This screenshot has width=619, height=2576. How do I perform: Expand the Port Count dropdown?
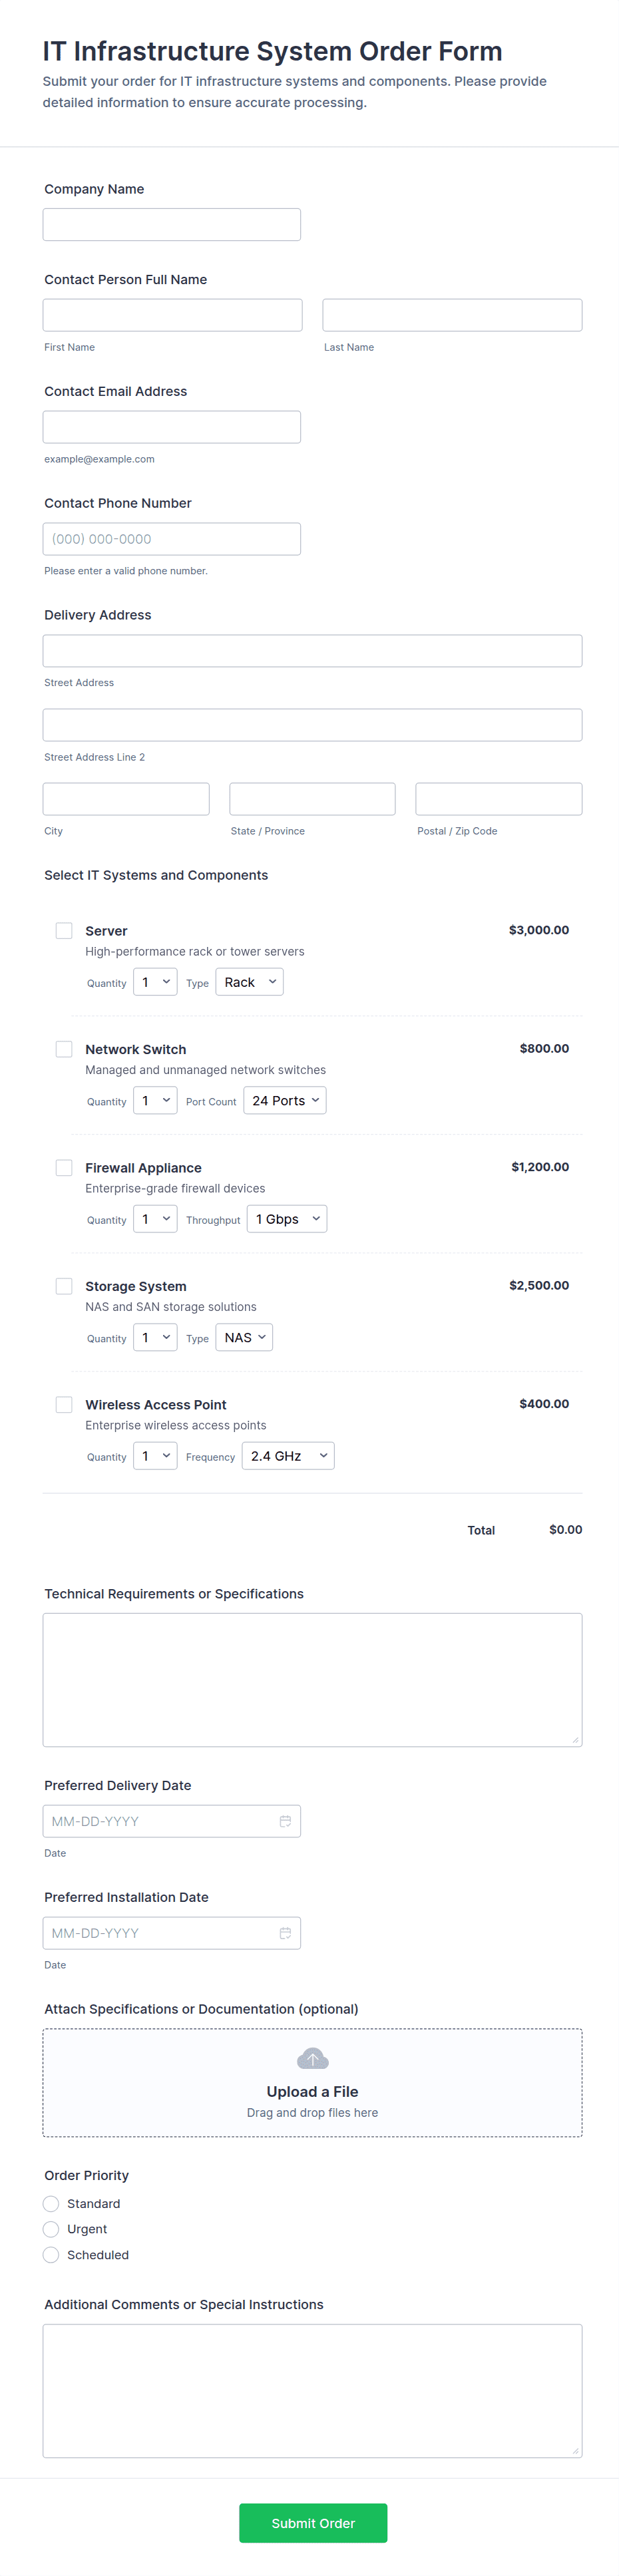(x=285, y=1101)
